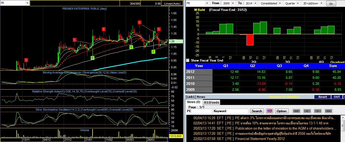Screen dimensions: 345x142
Task: Select the 2009 year row label
Action: point(199,90)
